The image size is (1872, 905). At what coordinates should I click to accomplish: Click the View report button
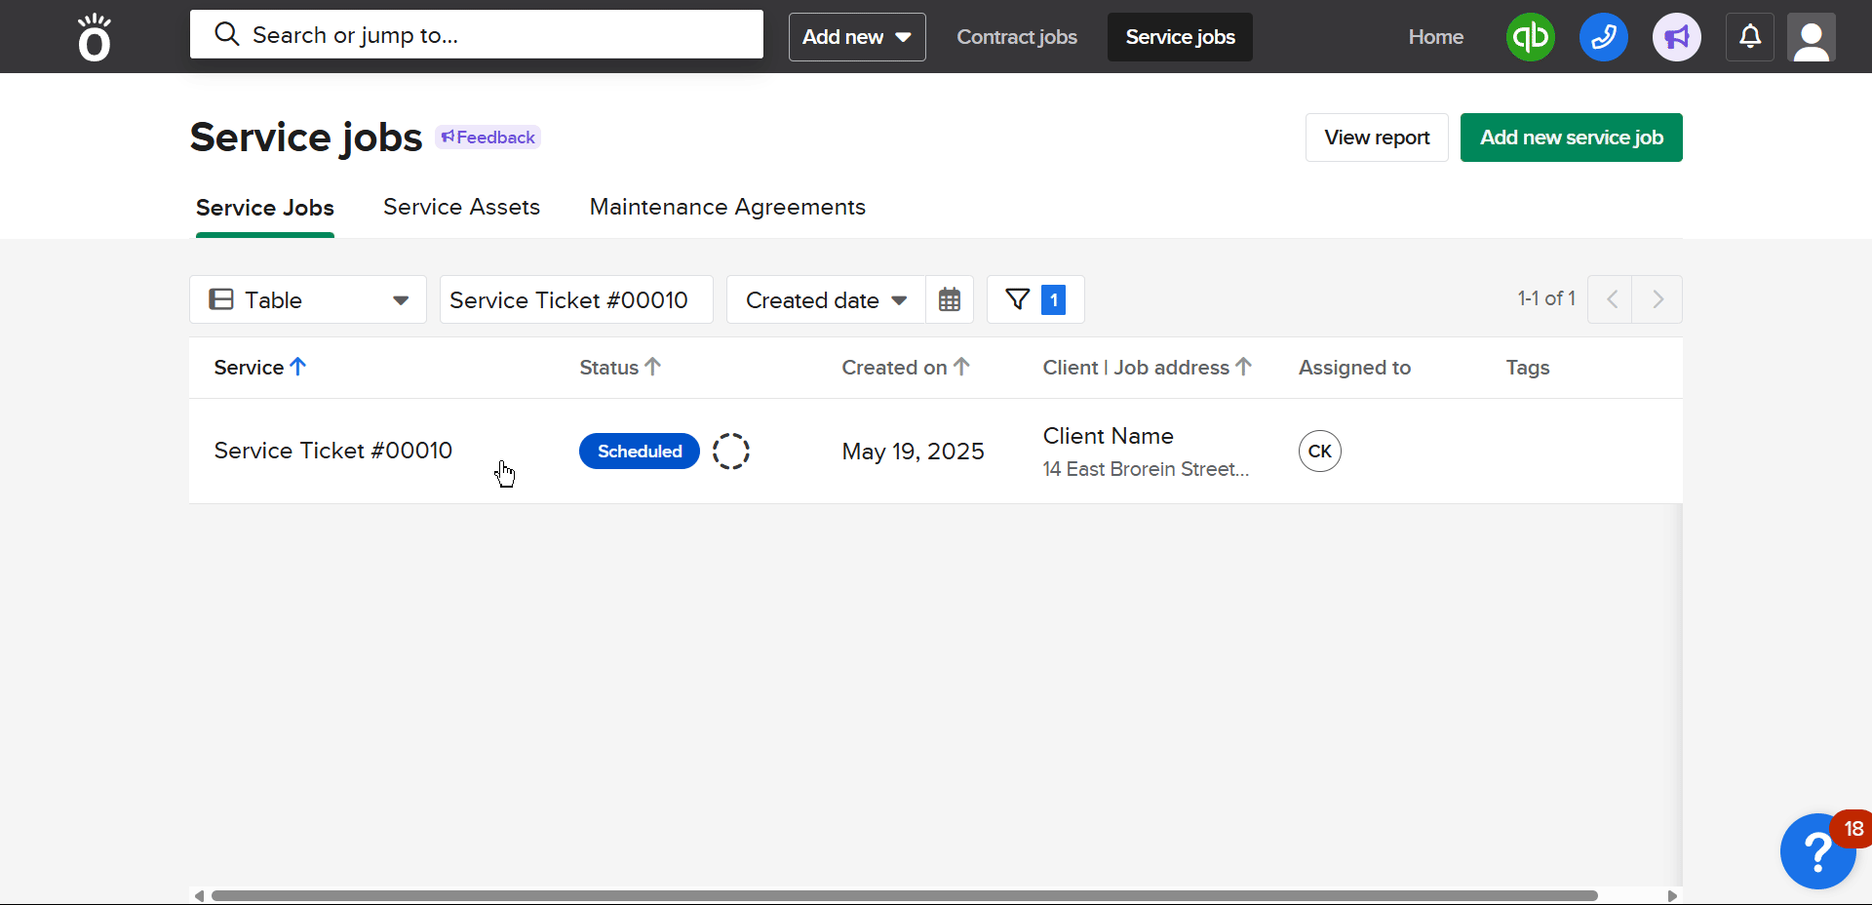tap(1376, 138)
